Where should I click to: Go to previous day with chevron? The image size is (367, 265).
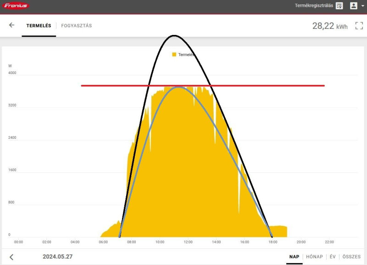11,257
